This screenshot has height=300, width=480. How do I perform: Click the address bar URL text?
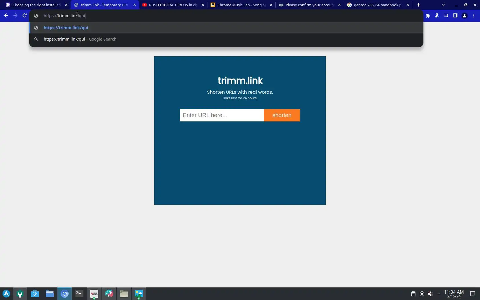pos(64,16)
